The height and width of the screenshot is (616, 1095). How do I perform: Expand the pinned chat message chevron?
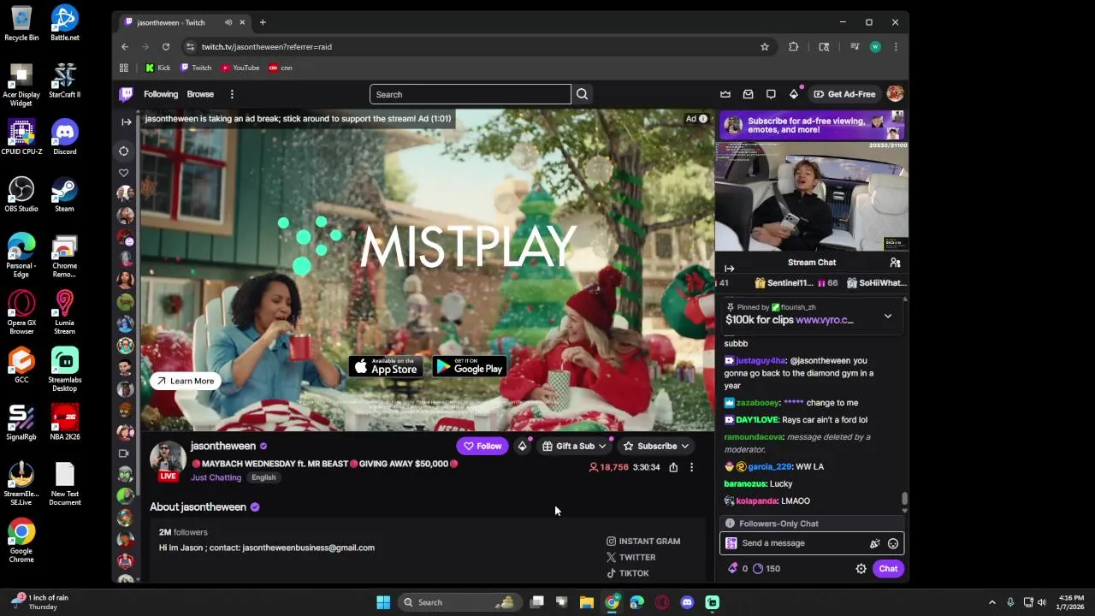click(888, 317)
